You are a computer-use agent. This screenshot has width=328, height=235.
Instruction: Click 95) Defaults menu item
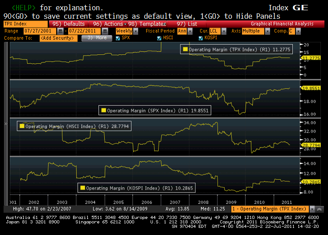pyautogui.click(x=69, y=24)
